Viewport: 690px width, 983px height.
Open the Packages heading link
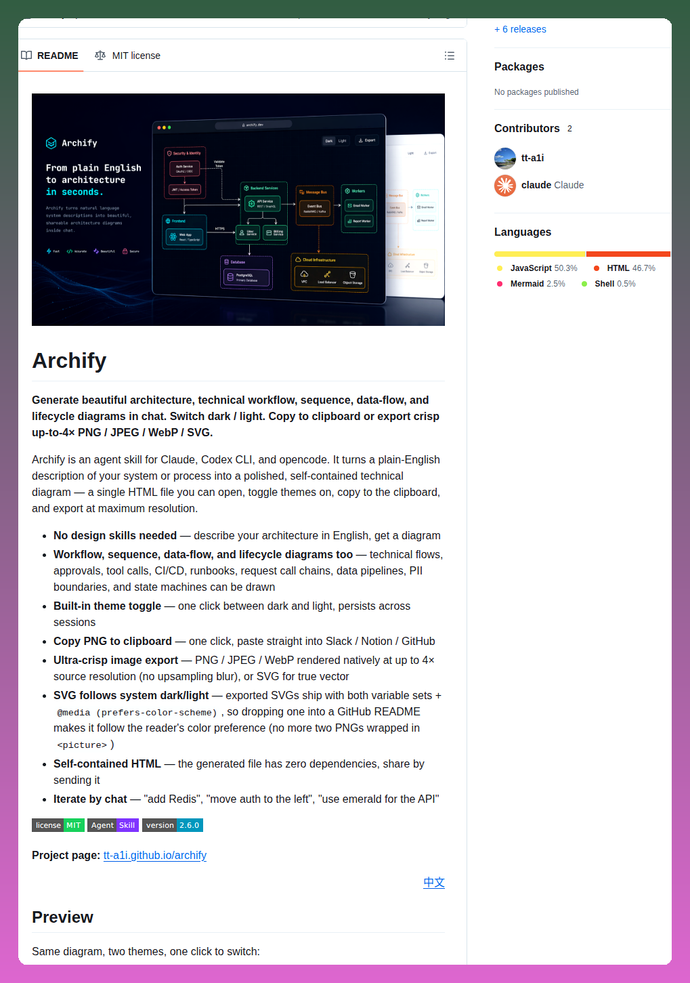[519, 66]
